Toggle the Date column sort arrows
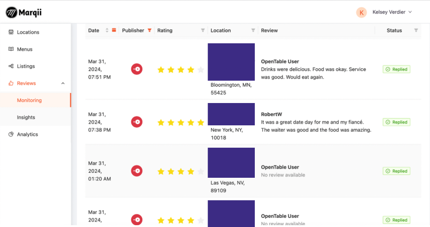 point(107,31)
